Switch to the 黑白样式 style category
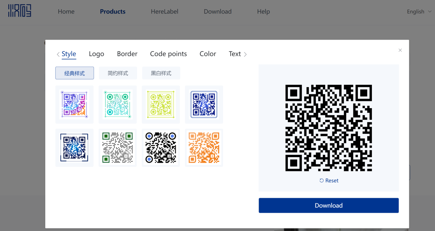The width and height of the screenshot is (435, 231). tap(161, 73)
